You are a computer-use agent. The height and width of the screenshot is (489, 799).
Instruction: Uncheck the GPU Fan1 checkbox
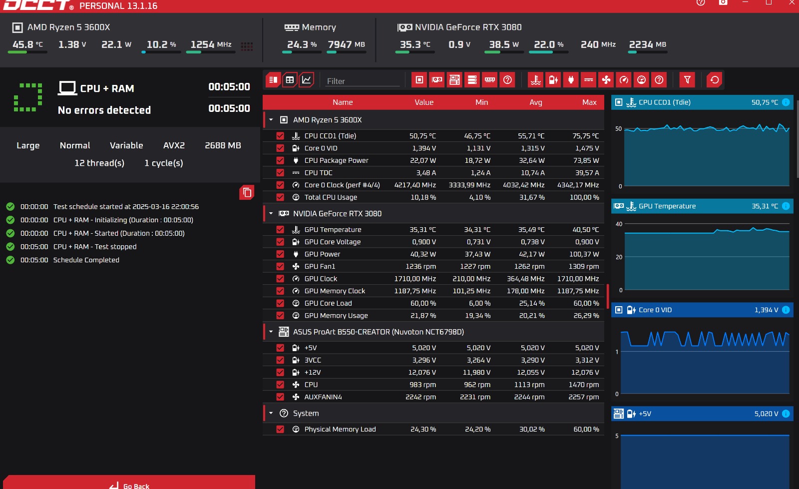(280, 267)
